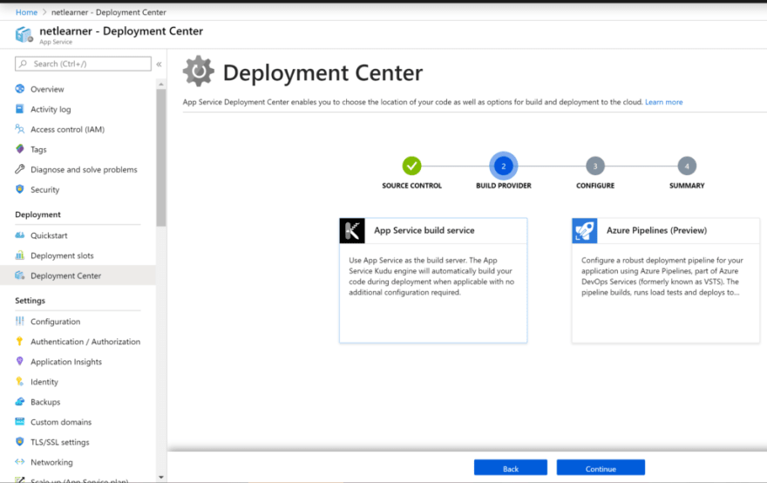This screenshot has height=483, width=767.
Task: Click the sidebar scroll up arrow
Action: point(161,85)
